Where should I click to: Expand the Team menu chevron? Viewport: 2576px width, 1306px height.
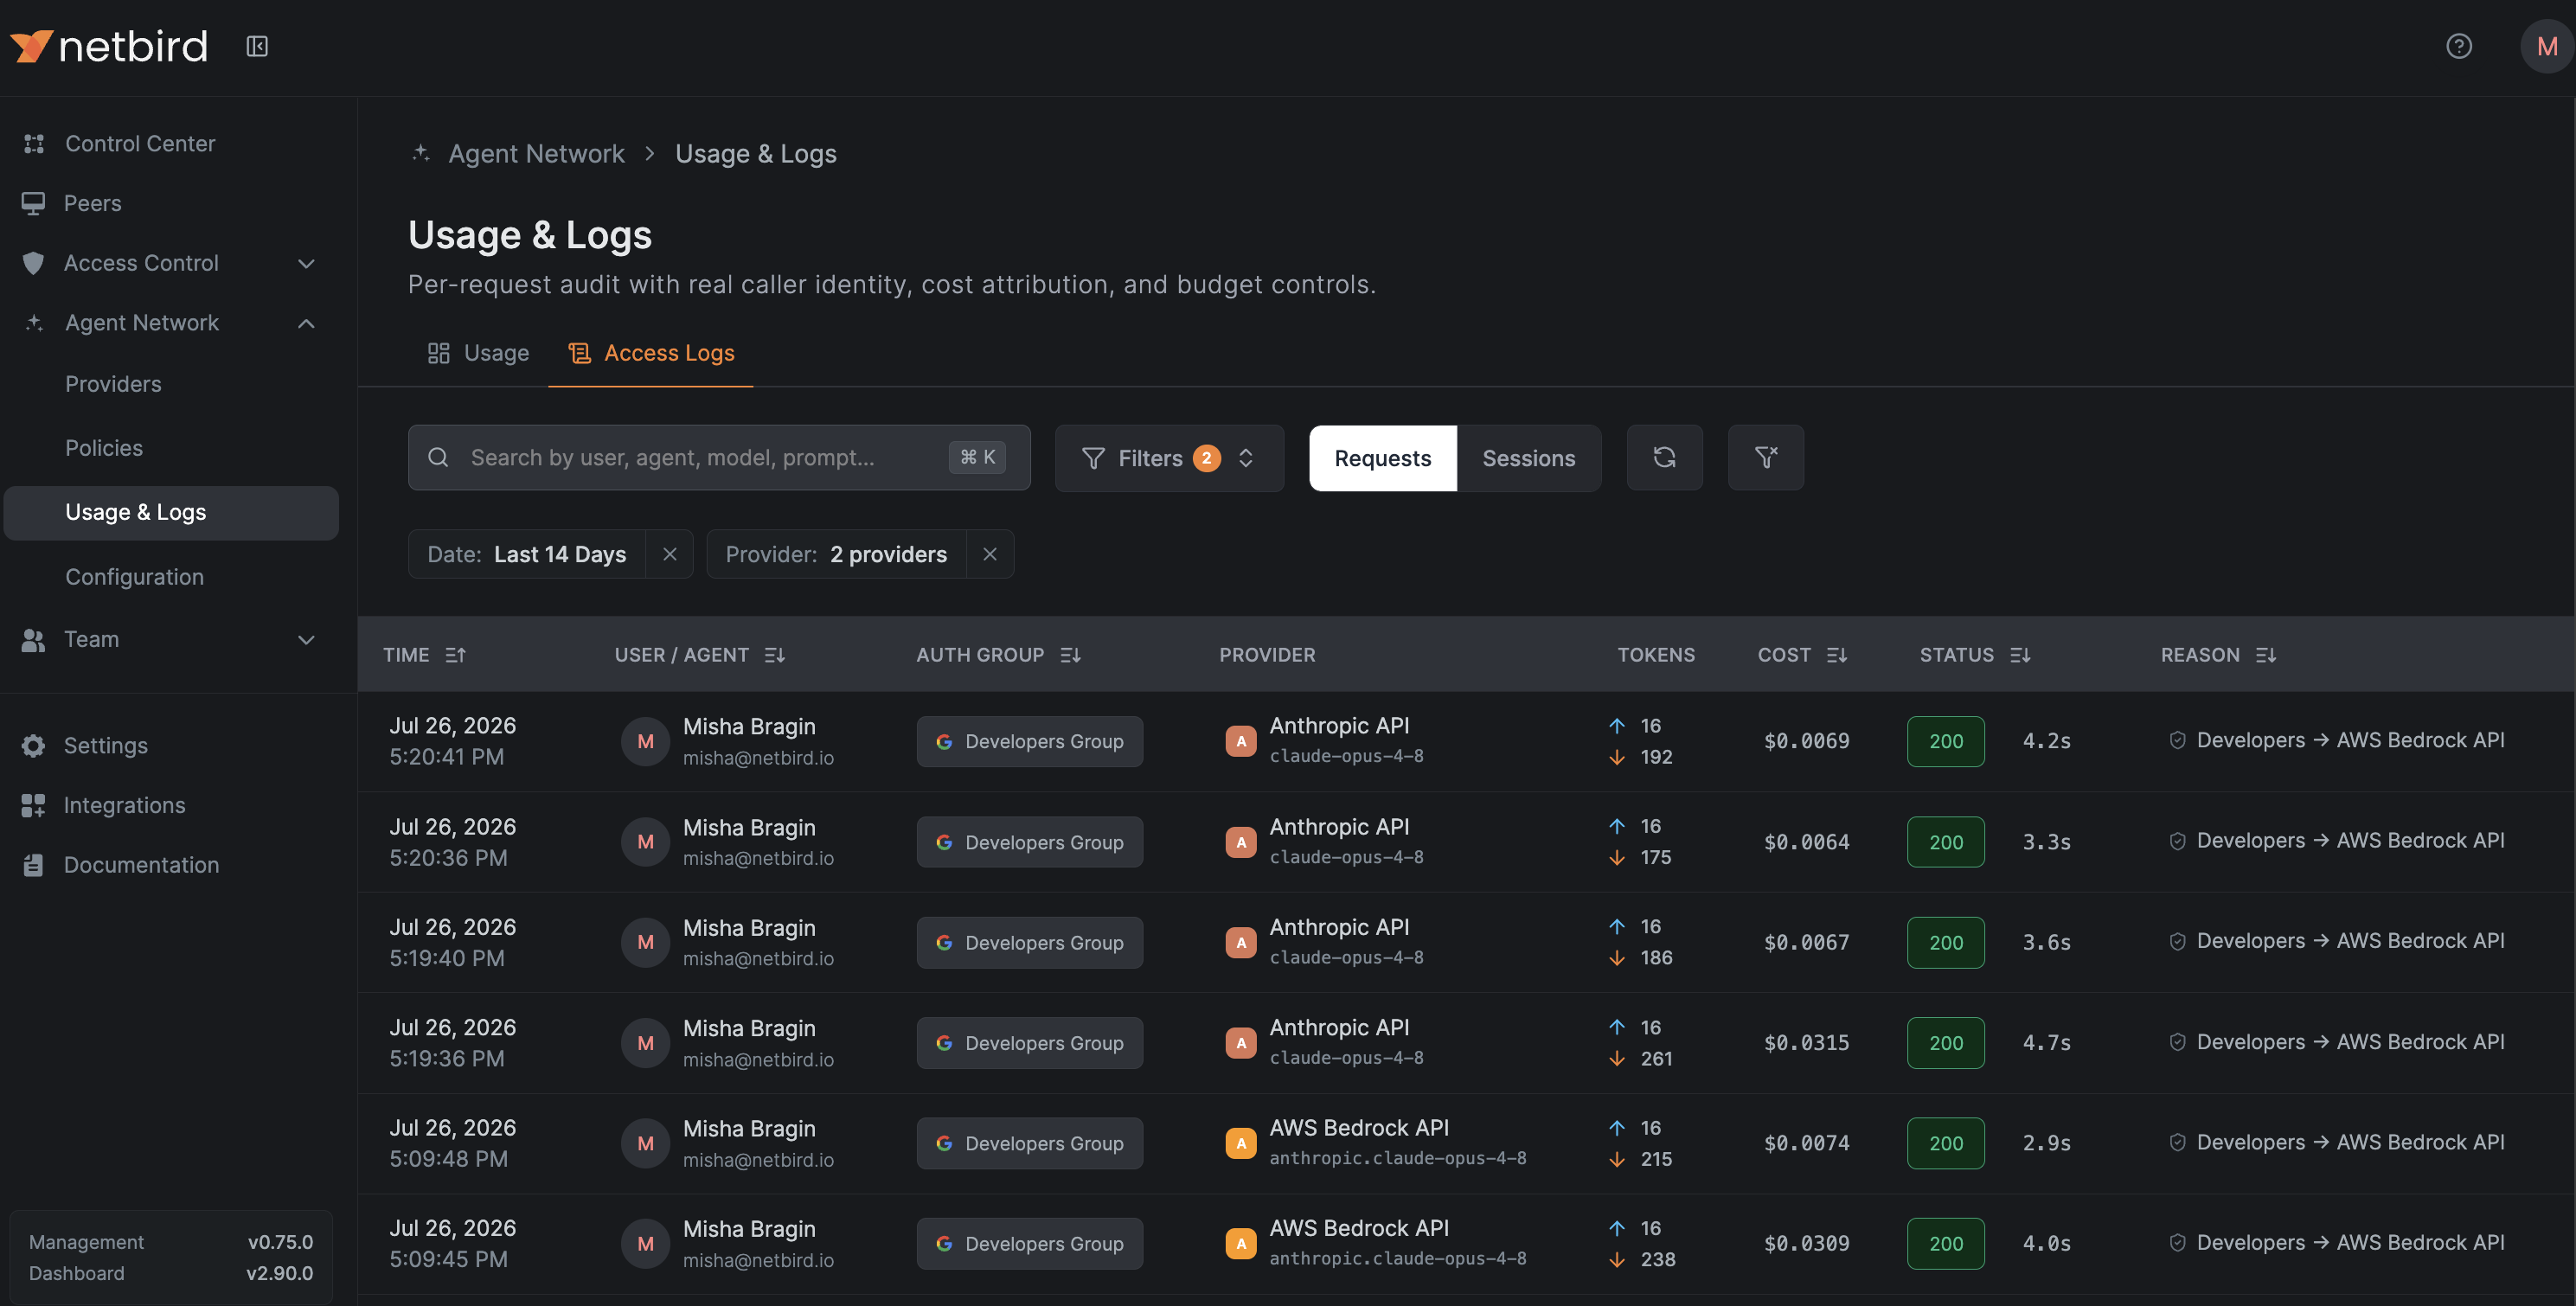[x=306, y=639]
